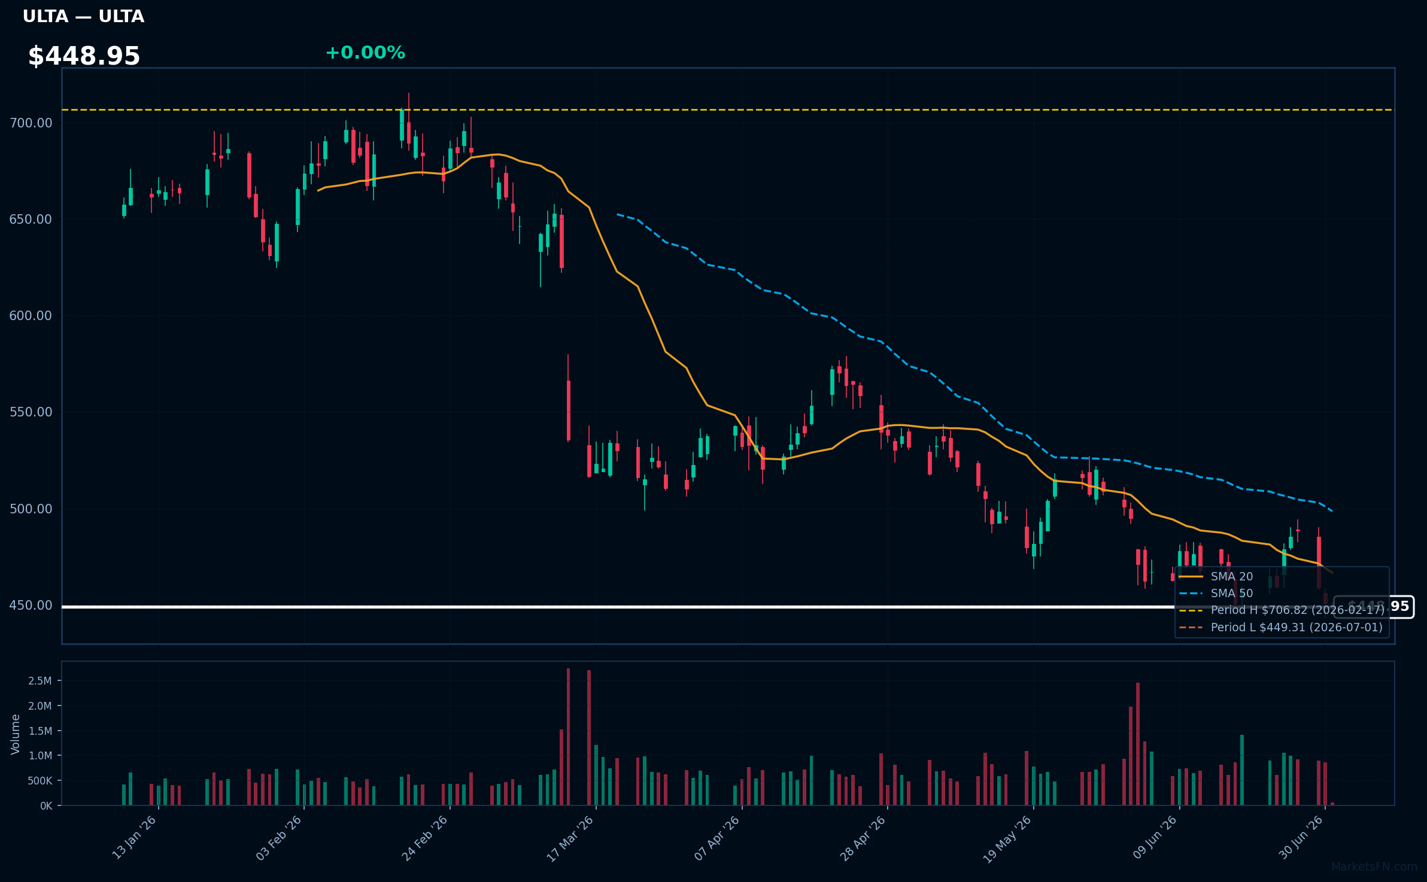This screenshot has height=882, width=1427.
Task: Click the 07 Apr '26 date label
Action: click(x=717, y=838)
